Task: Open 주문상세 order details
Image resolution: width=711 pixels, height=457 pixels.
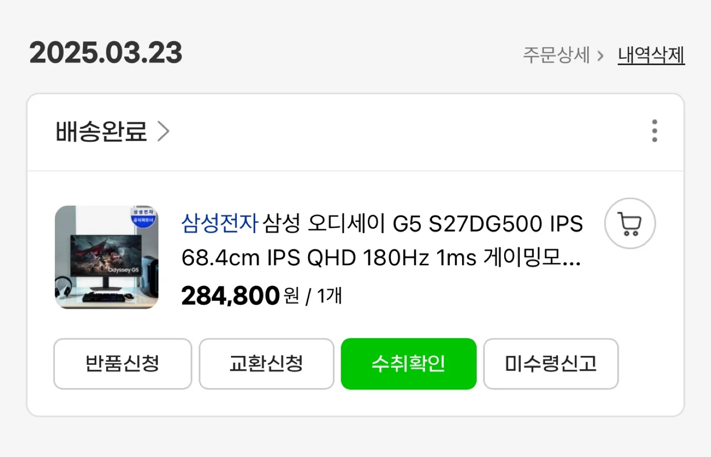Action: (x=556, y=55)
